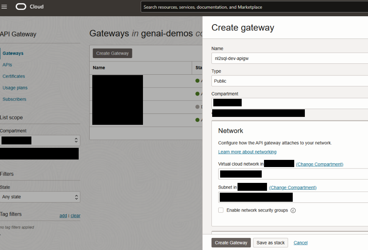This screenshot has height=250, width=368.
Task: Click the info icon beside network security groups
Action: pyautogui.click(x=293, y=210)
